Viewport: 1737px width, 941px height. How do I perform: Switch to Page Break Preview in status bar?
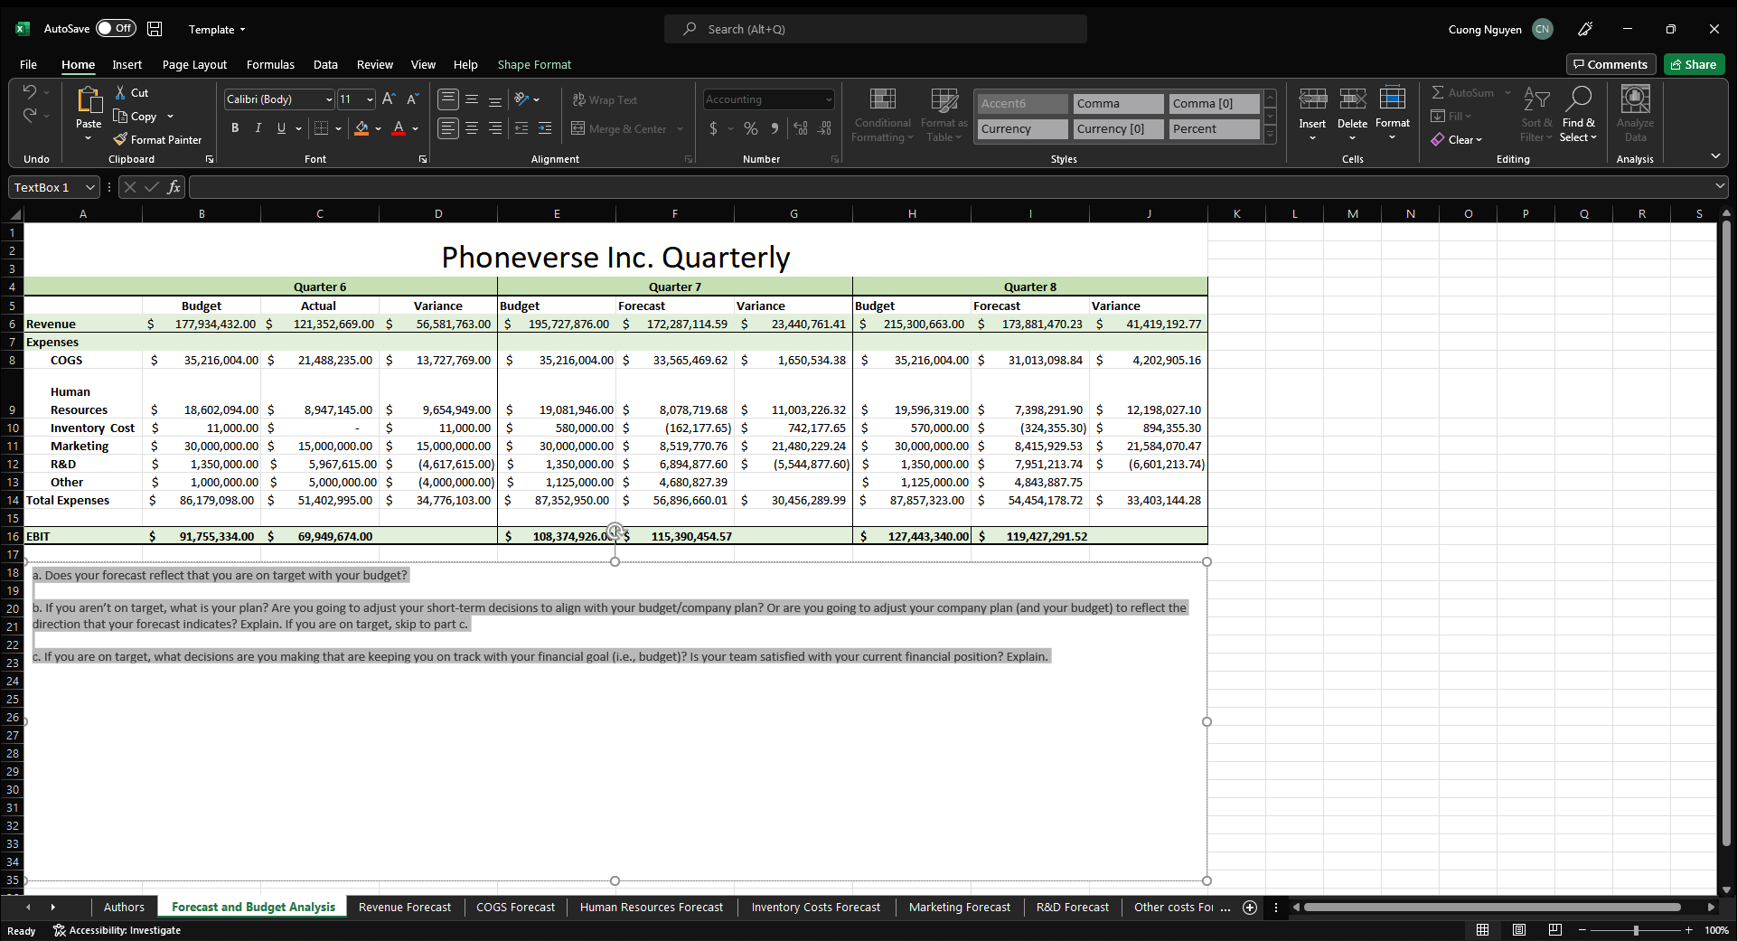(x=1554, y=930)
